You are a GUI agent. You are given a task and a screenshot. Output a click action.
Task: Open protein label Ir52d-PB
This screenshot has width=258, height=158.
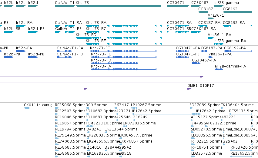click(x=36, y=54)
